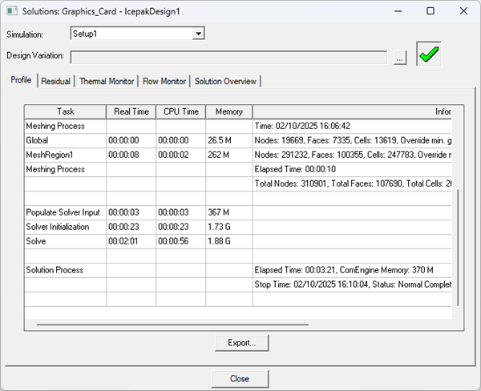Click the CPU Time column header

point(180,111)
